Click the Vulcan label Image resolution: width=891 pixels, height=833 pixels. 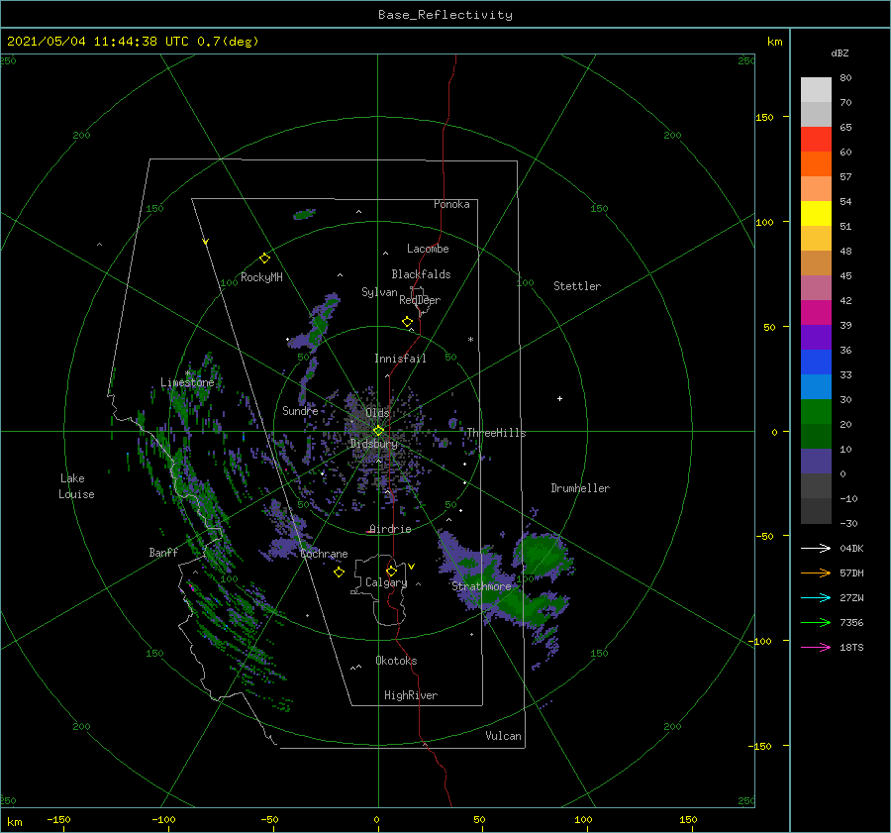(x=504, y=736)
